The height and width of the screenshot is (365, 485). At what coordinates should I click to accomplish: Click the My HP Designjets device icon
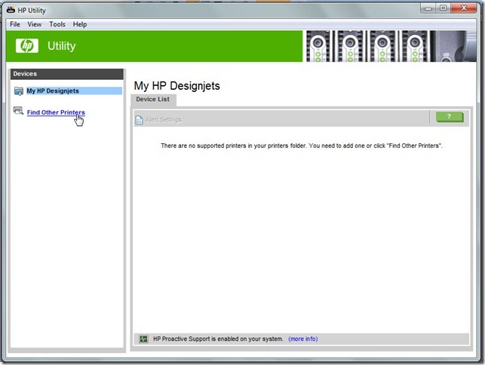pyautogui.click(x=18, y=91)
